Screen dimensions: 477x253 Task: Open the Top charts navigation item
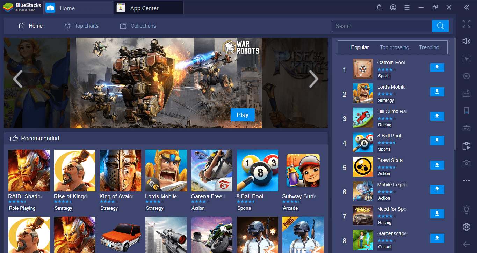pyautogui.click(x=81, y=26)
